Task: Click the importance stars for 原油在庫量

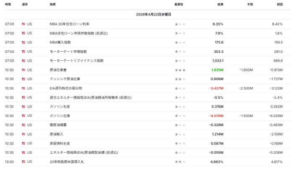Action: (x=180, y=70)
